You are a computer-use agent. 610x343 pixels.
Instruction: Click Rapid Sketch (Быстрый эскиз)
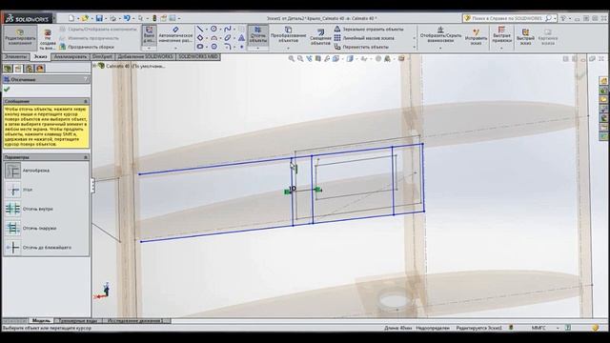click(x=525, y=36)
